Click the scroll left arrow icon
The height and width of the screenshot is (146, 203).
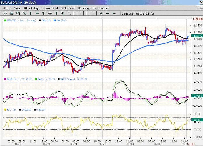click(108, 13)
